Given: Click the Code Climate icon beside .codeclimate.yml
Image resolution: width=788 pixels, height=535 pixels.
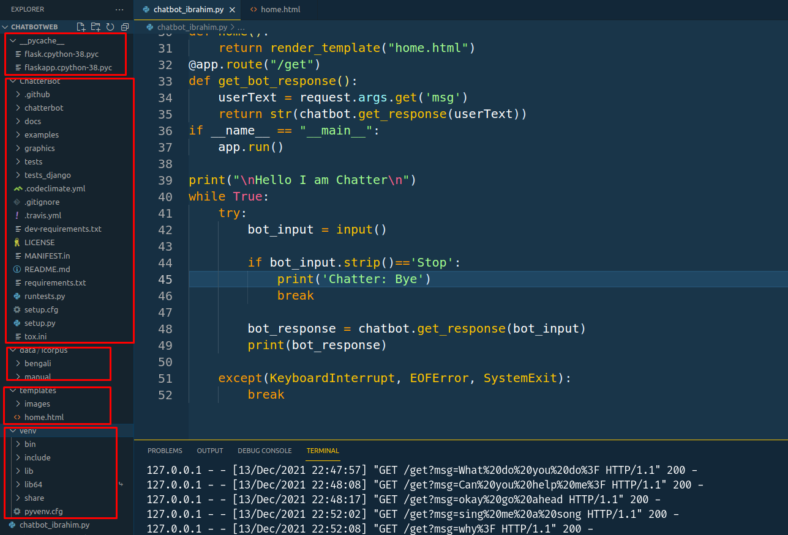Looking at the screenshot, I should point(17,188).
